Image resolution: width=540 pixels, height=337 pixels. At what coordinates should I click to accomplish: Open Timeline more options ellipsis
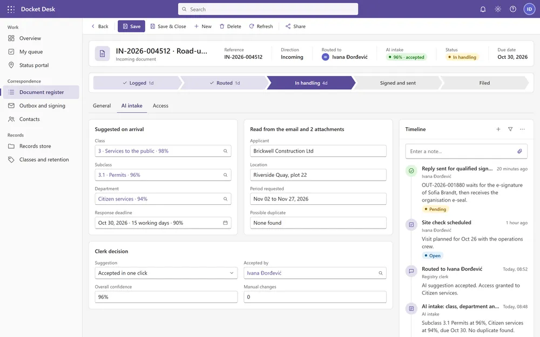[x=522, y=129]
